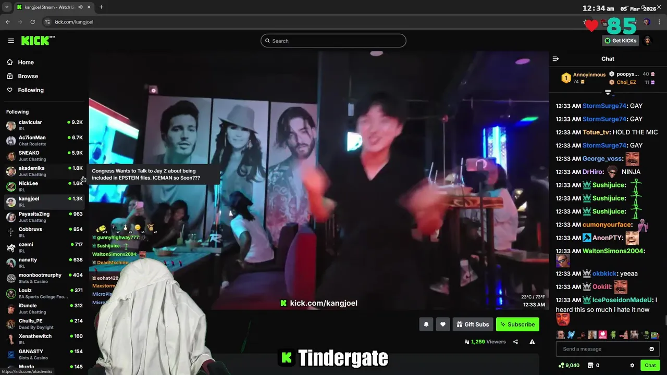Click the green Chat send button
The image size is (667, 375).
point(650,365)
